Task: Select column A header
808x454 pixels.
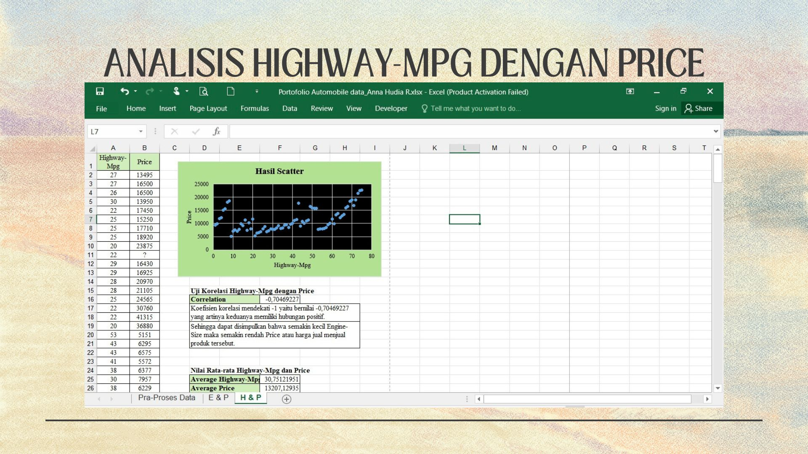Action: pyautogui.click(x=113, y=148)
